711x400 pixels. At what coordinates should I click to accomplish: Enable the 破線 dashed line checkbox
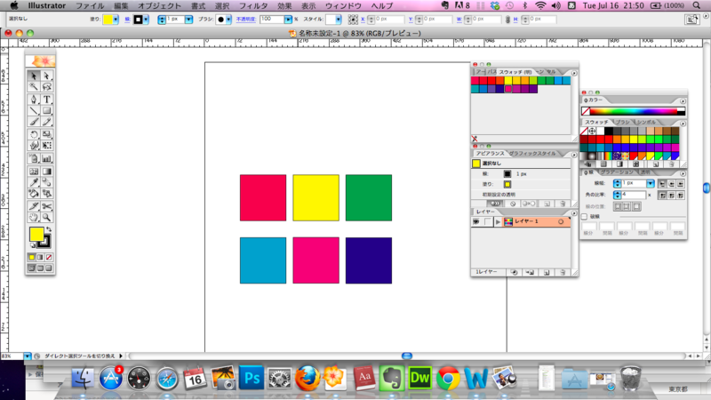[584, 216]
